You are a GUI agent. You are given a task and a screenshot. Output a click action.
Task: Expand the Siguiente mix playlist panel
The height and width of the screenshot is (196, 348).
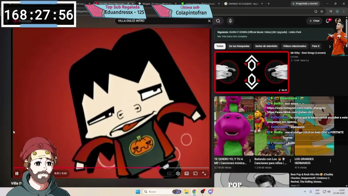pyautogui.click(x=329, y=34)
